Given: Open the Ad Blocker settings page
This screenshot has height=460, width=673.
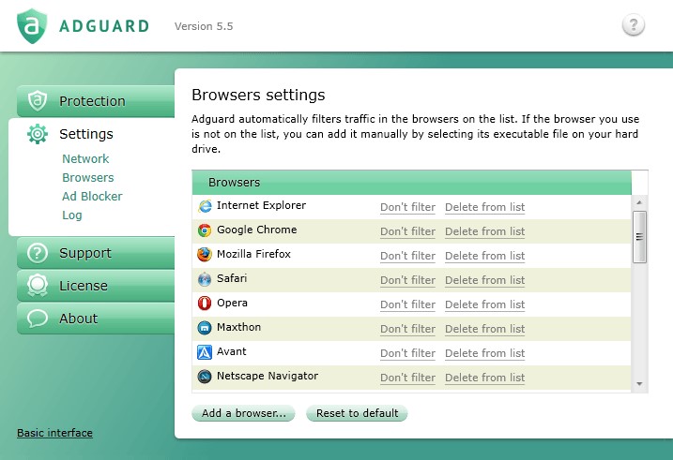Looking at the screenshot, I should click(x=92, y=197).
